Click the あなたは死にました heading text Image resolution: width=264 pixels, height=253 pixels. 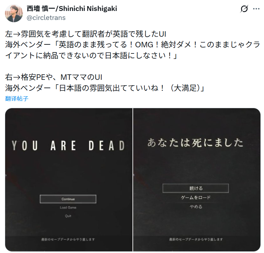[195, 143]
